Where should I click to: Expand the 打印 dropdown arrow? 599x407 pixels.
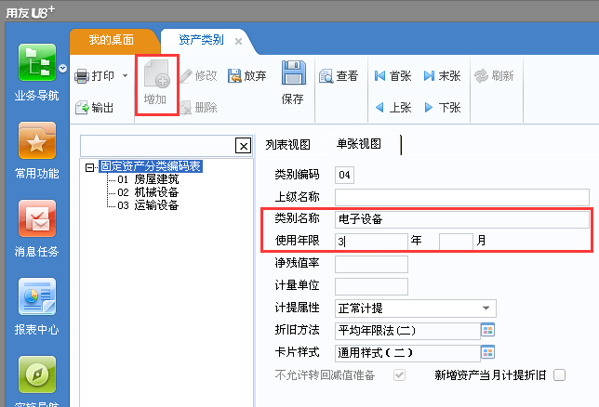126,75
